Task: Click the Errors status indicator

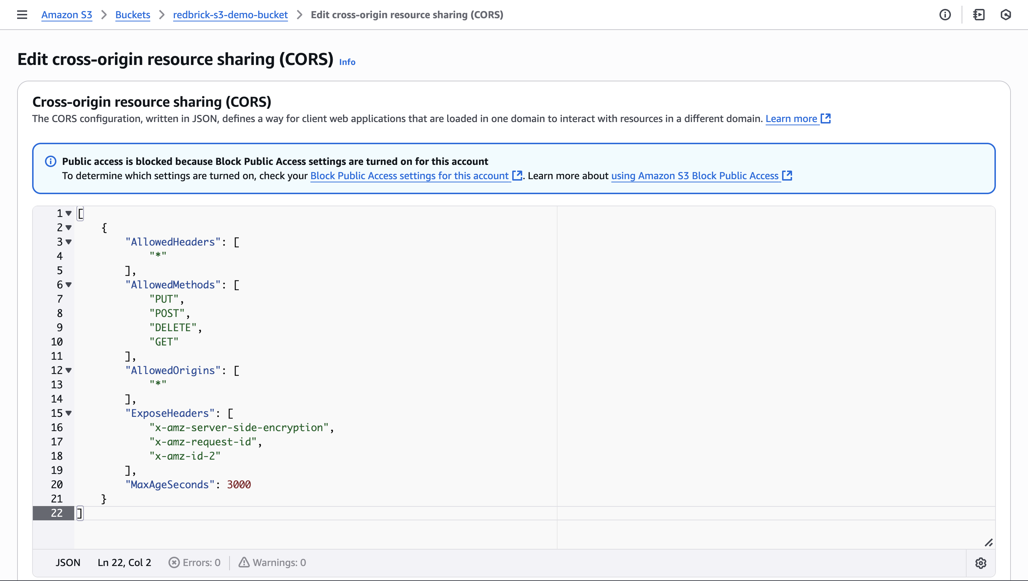Action: point(194,563)
